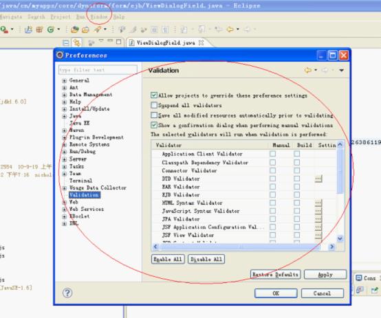This screenshot has width=381, height=318.
Task: Click the new Java class toolbar icon
Action: pos(50,30)
